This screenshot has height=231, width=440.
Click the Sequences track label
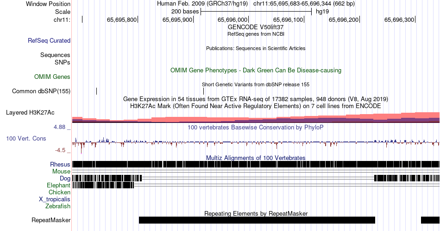[x=55, y=55]
